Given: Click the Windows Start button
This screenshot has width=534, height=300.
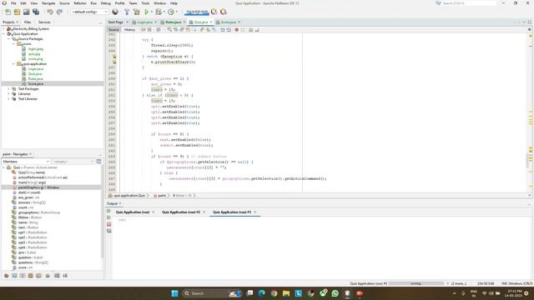Looking at the screenshot, I should tap(174, 293).
